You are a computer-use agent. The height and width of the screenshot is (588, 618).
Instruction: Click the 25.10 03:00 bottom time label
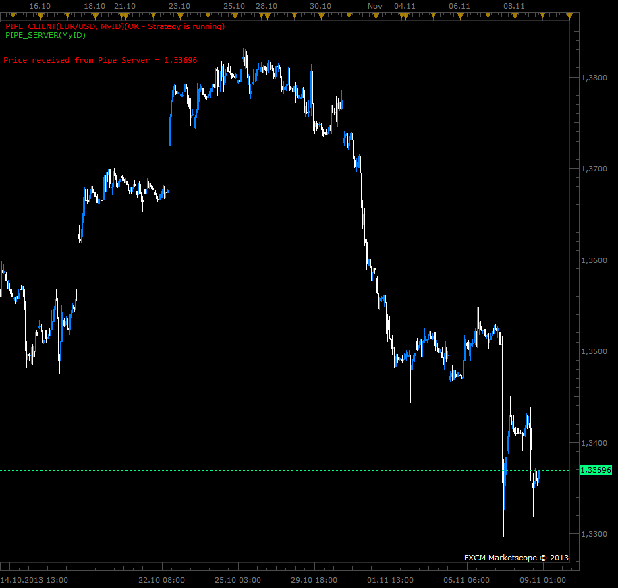tap(237, 580)
